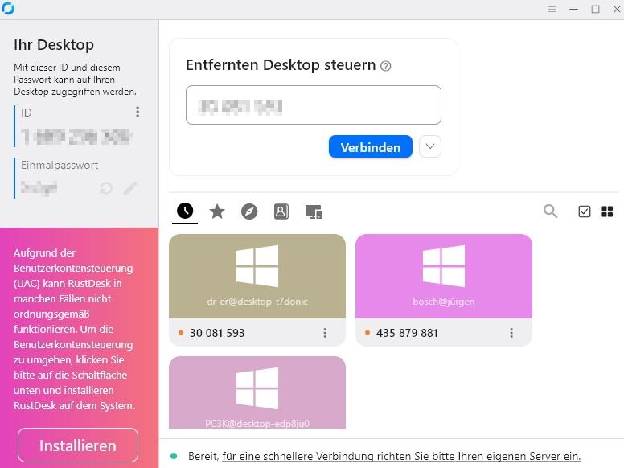Expand the dropdown arrow beside Verbinden
This screenshot has width=624, height=468.
(x=430, y=146)
